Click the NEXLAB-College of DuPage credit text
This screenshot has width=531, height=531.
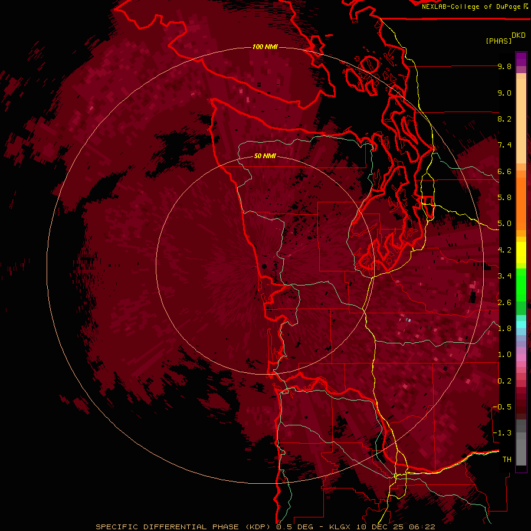coord(475,6)
